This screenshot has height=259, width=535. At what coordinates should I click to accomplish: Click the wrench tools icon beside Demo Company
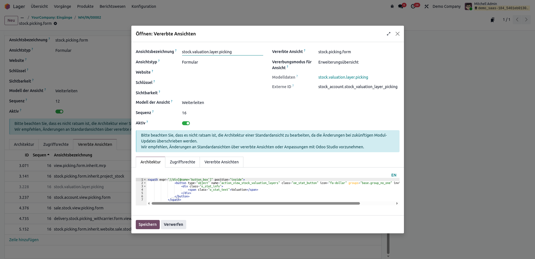pos(427,6)
